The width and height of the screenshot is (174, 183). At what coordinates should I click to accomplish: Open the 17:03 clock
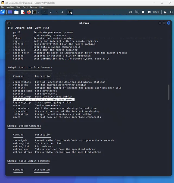click(x=156, y=12)
